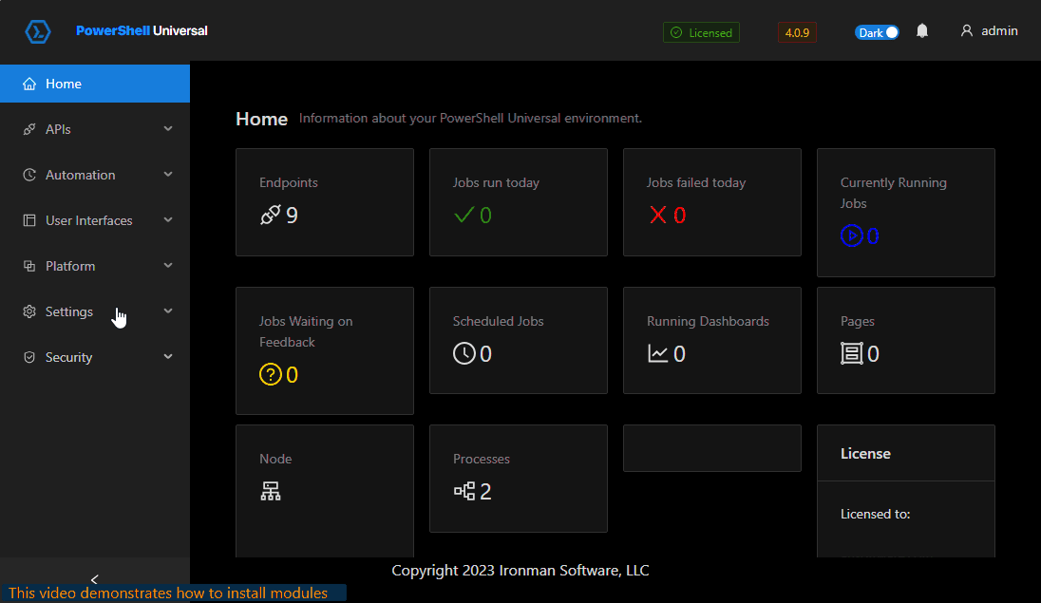Open the notifications bell
Image resolution: width=1041 pixels, height=603 pixels.
(x=922, y=30)
